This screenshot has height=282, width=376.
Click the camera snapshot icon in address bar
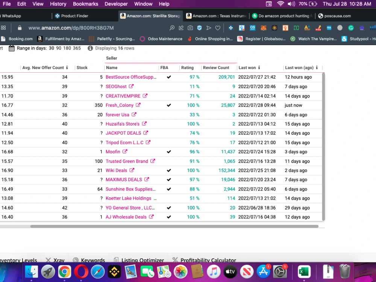click(x=190, y=28)
